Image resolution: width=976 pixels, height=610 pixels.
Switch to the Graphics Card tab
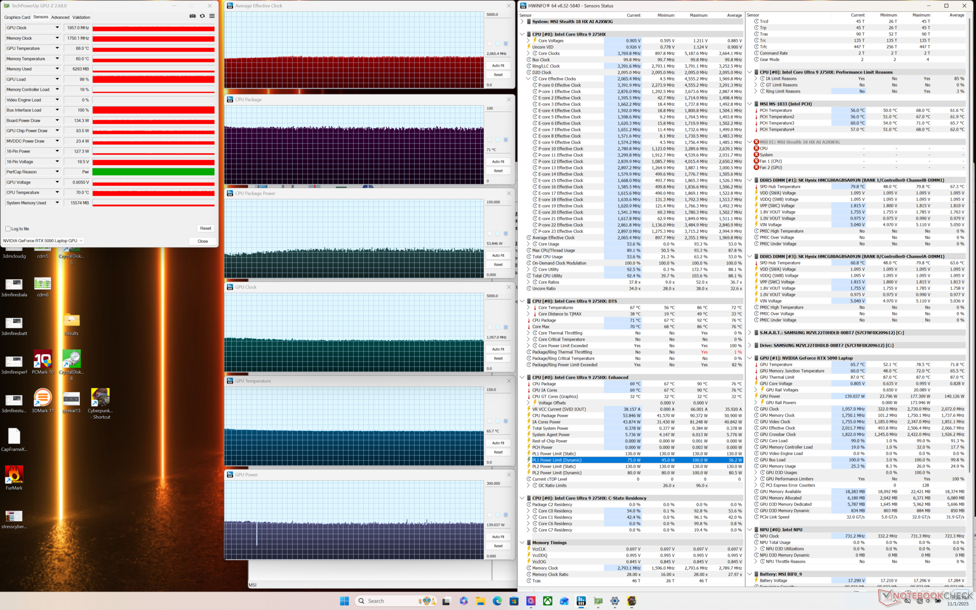tap(17, 17)
